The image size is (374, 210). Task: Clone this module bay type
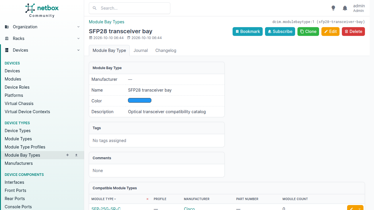tap(308, 32)
